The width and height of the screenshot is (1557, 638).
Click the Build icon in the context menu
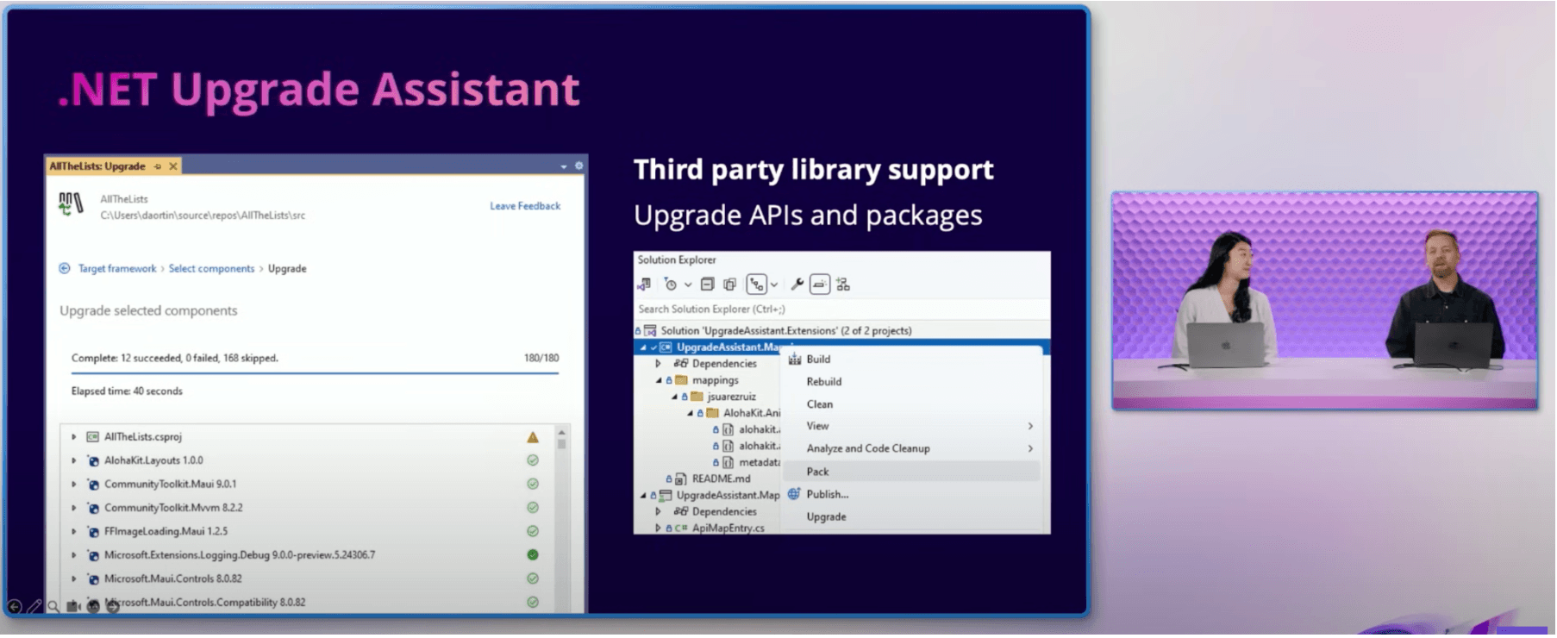pyautogui.click(x=794, y=359)
